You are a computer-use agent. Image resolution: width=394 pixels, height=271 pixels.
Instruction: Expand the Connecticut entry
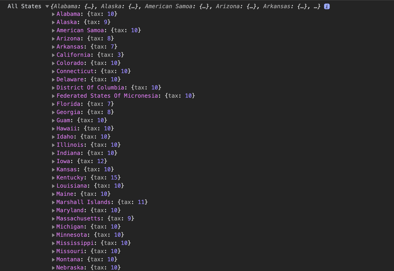tap(53, 72)
